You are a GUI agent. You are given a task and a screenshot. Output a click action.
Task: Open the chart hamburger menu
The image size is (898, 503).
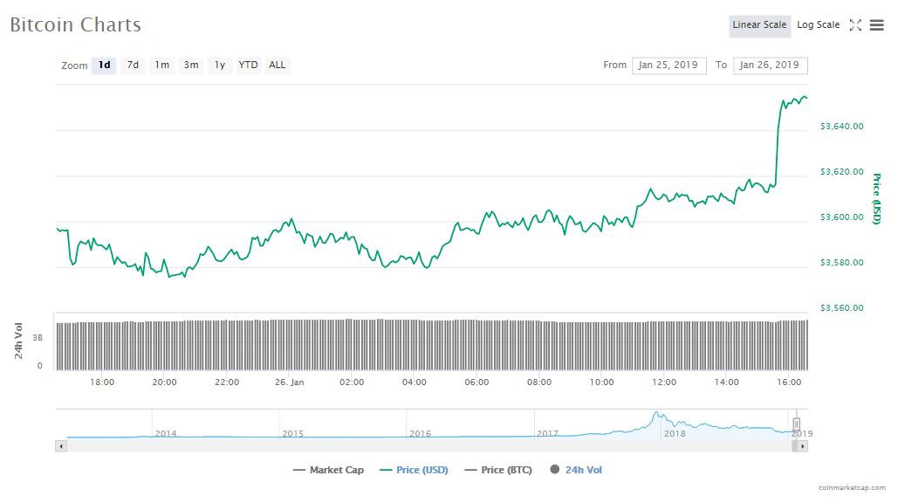pyautogui.click(x=876, y=25)
